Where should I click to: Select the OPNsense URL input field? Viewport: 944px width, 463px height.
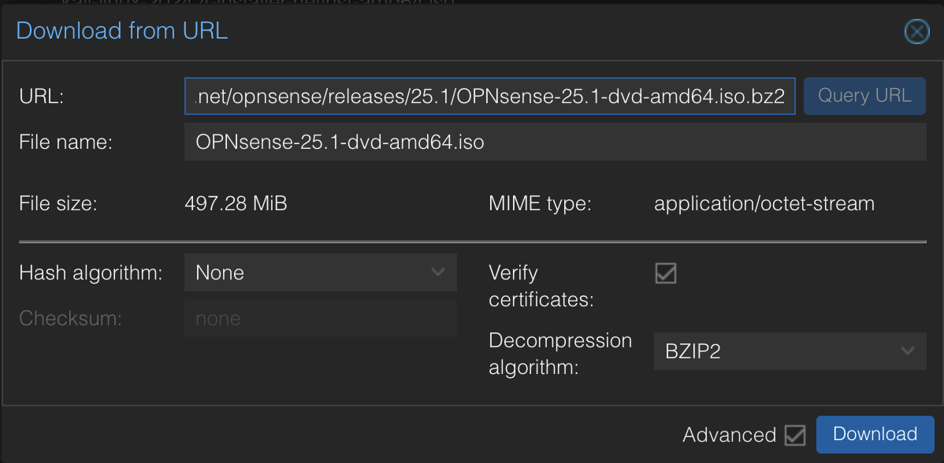point(489,96)
